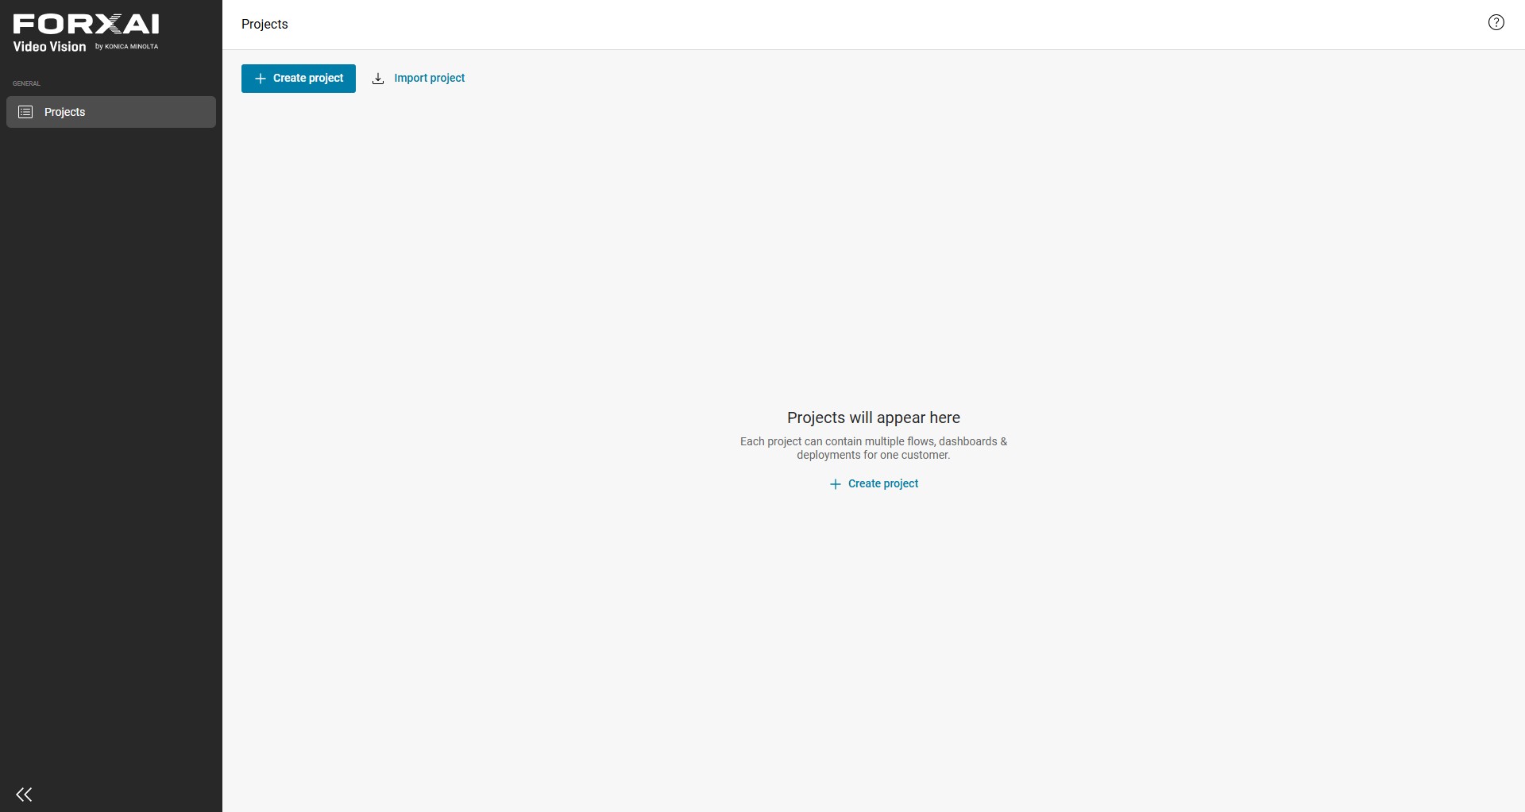Viewport: 1525px width, 812px height.
Task: Click the plus icon on blue Create project button
Action: [x=260, y=79]
